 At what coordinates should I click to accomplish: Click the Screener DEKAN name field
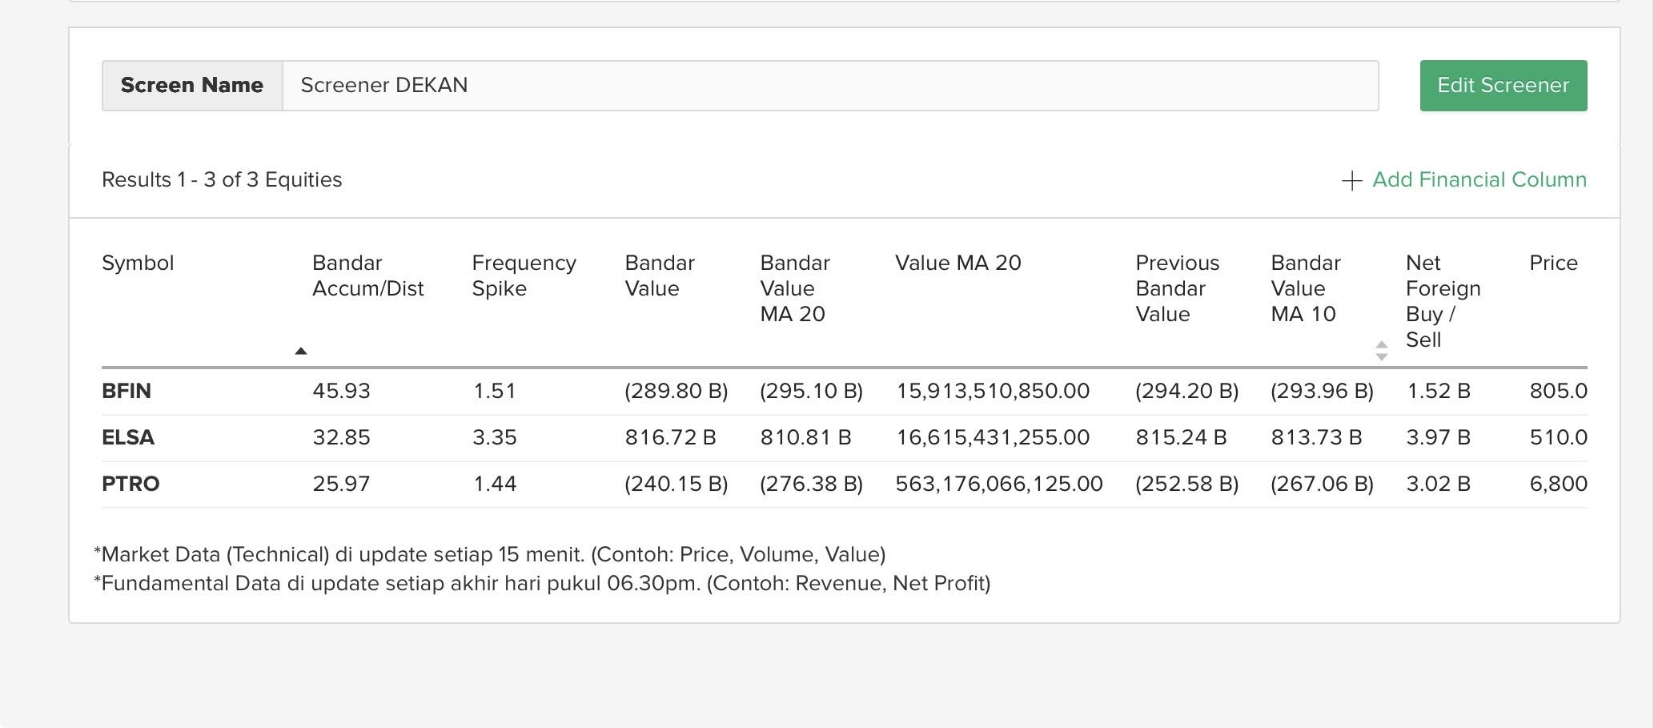click(x=829, y=86)
